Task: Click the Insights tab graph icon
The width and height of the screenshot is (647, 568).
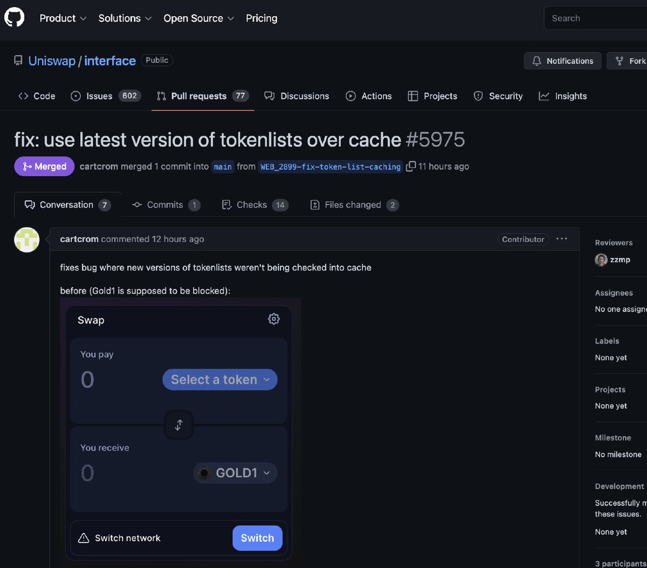Action: [544, 96]
